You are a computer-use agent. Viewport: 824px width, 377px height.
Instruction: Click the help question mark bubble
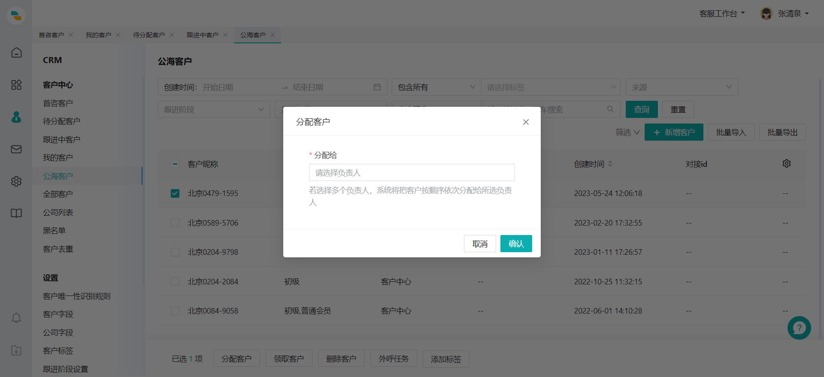(x=799, y=328)
